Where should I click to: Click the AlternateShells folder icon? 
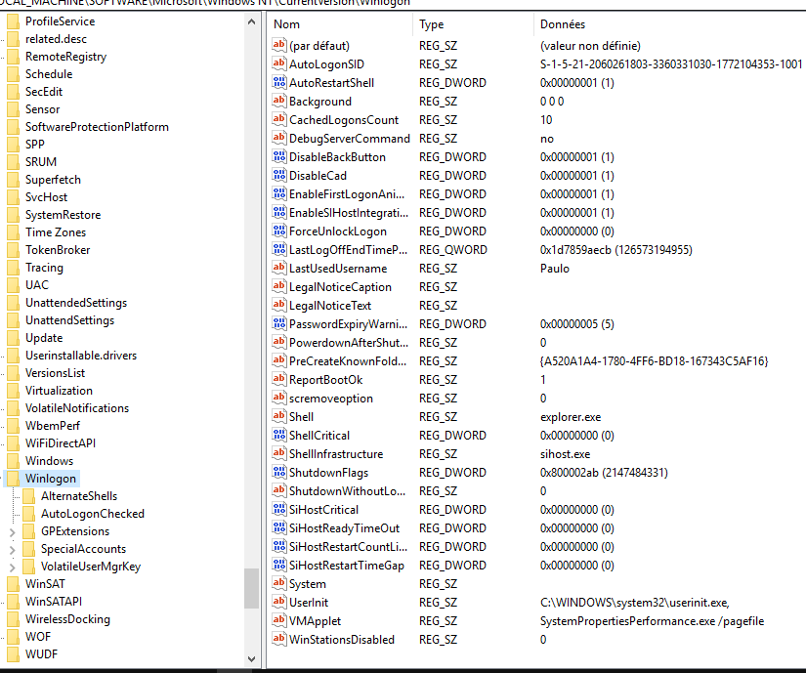29,496
